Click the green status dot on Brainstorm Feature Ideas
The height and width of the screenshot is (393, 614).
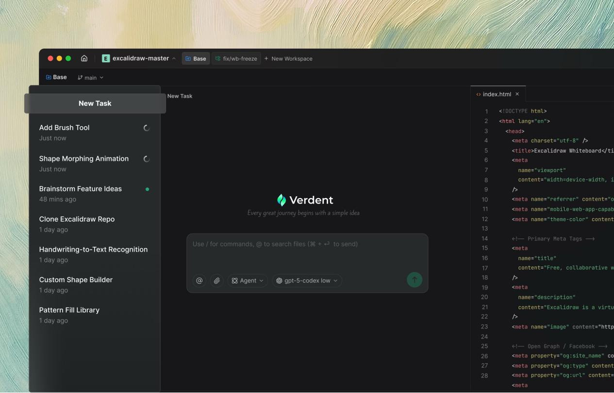tap(147, 188)
